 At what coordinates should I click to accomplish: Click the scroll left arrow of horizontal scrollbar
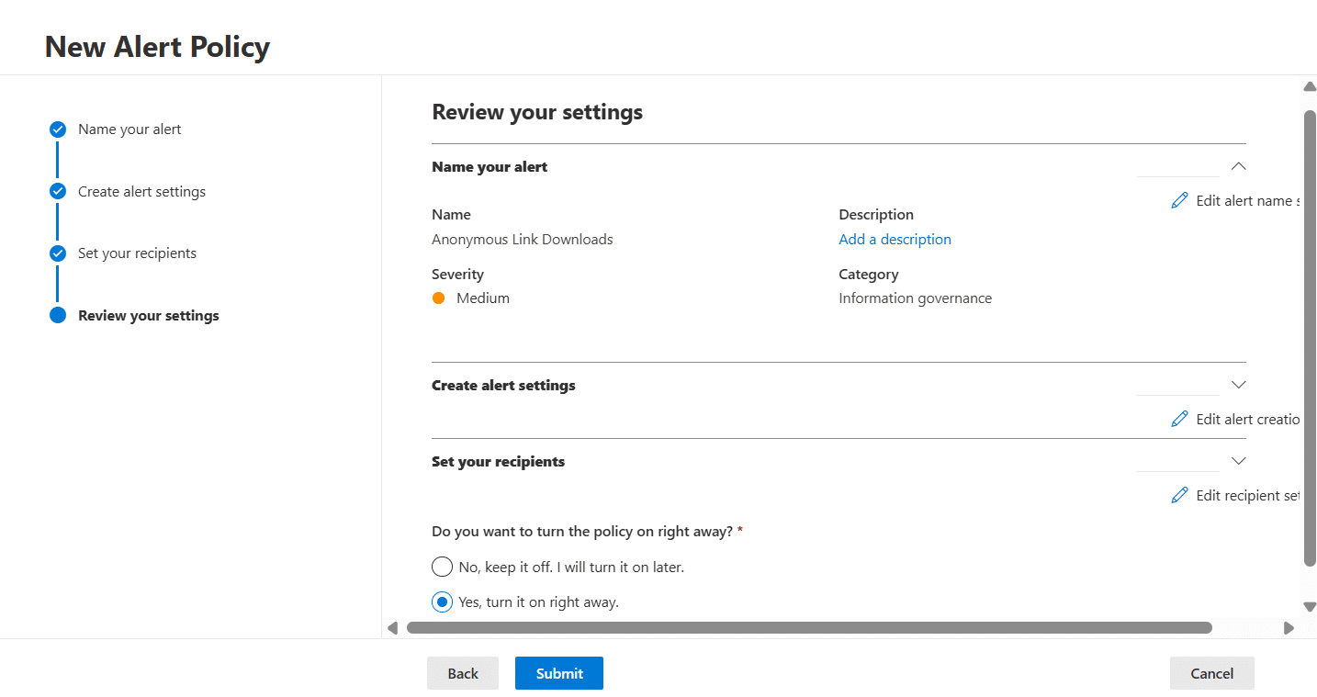[392, 628]
